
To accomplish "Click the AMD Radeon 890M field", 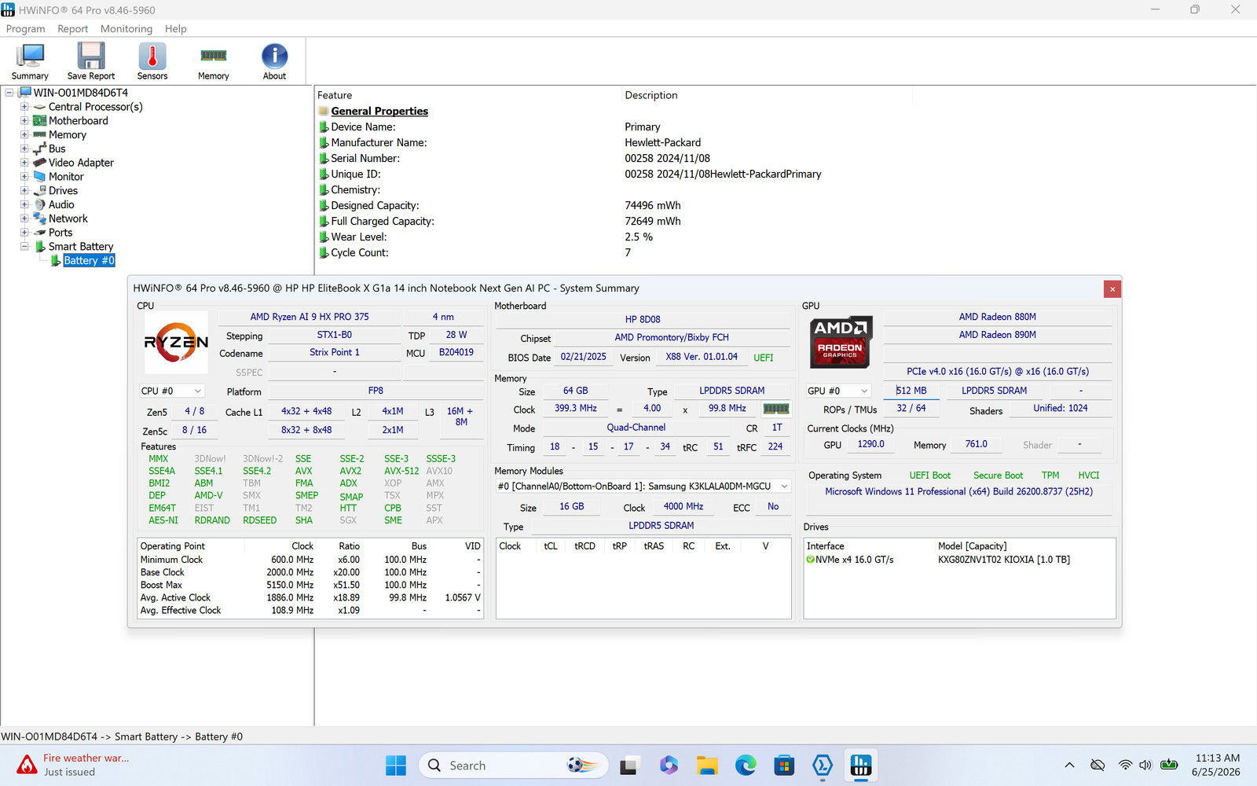I will pyautogui.click(x=998, y=335).
